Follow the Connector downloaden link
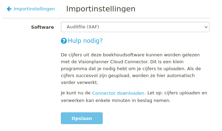This screenshot has width=222, height=131. 118,93
